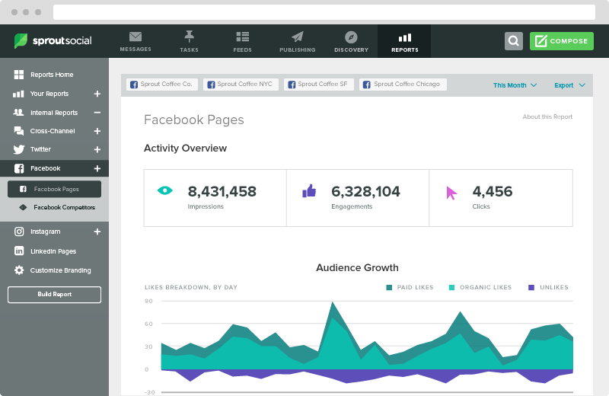Open Facebook Pages sidebar item
The height and width of the screenshot is (396, 609).
[x=54, y=189]
